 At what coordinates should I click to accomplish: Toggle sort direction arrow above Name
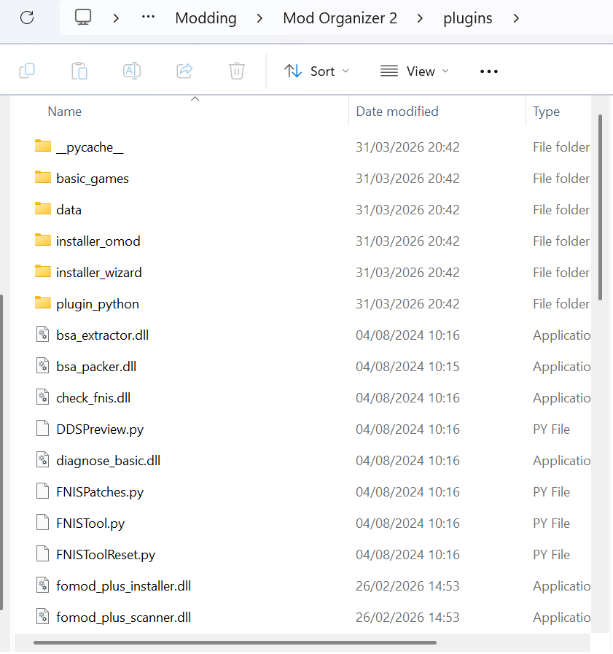point(195,99)
